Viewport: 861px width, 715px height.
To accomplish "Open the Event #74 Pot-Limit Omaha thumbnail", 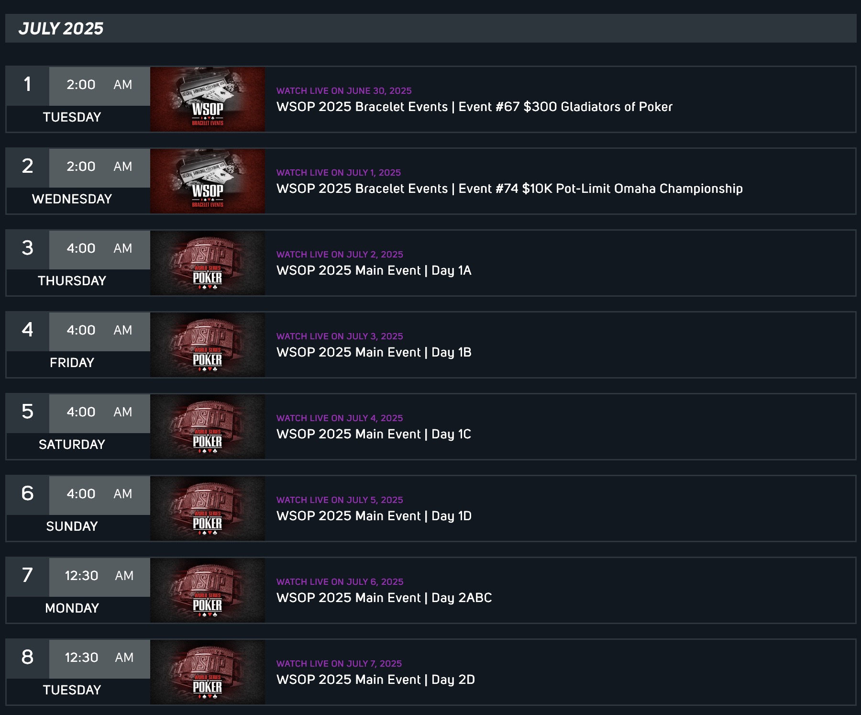I will click(x=207, y=181).
